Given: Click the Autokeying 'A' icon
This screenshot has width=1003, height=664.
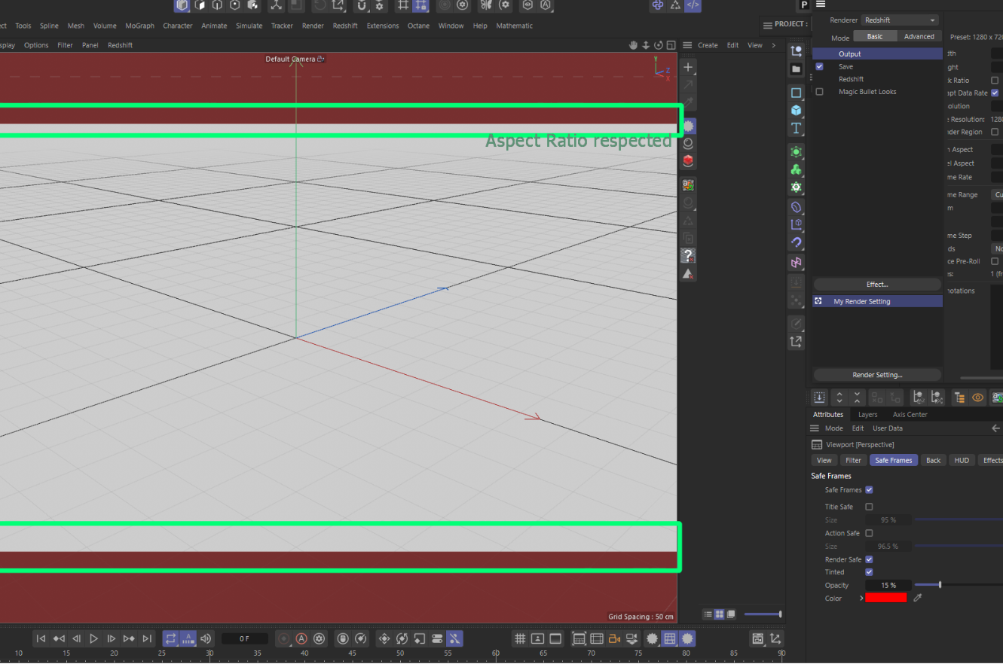Looking at the screenshot, I should pos(301,638).
